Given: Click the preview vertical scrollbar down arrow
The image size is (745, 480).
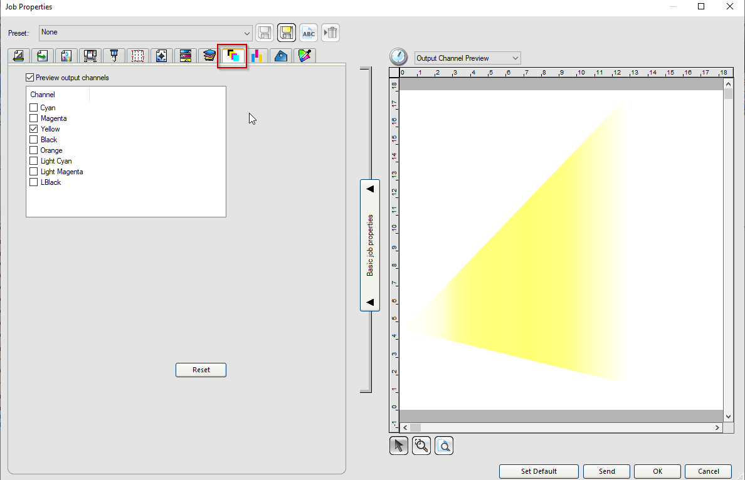Looking at the screenshot, I should [x=728, y=417].
